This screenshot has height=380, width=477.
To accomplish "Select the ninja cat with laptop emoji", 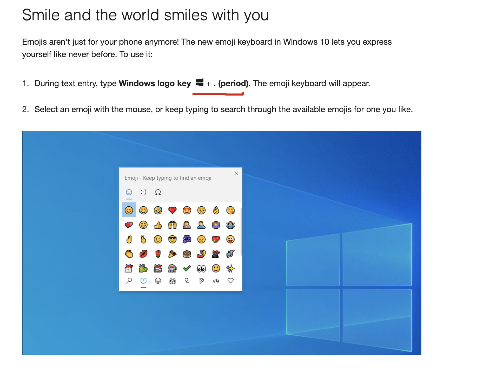I will point(129,268).
